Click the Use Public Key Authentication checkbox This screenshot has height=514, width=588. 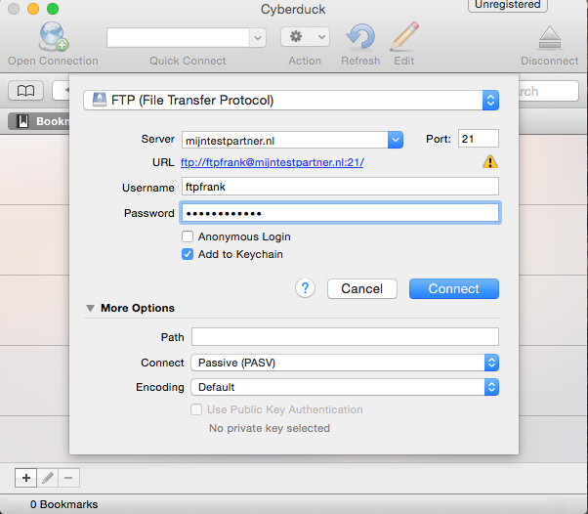[196, 409]
